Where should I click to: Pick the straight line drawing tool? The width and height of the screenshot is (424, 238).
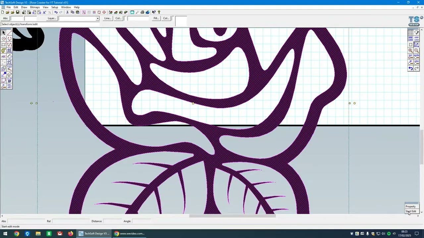coord(10,33)
